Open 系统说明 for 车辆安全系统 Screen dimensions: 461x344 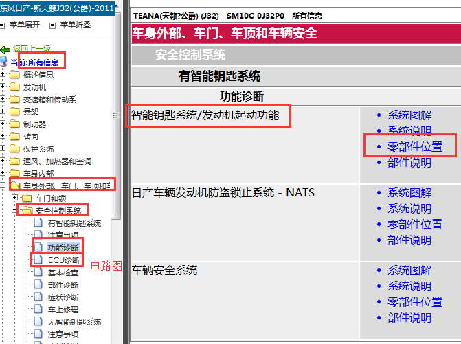point(409,286)
